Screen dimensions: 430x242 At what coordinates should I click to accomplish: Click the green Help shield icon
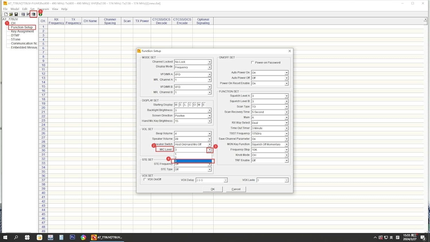coord(40,15)
